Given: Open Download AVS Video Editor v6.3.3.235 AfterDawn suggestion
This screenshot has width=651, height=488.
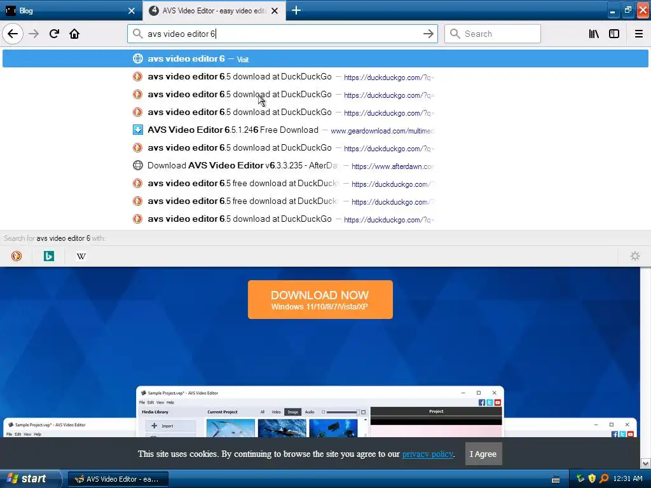Looking at the screenshot, I should (325, 166).
